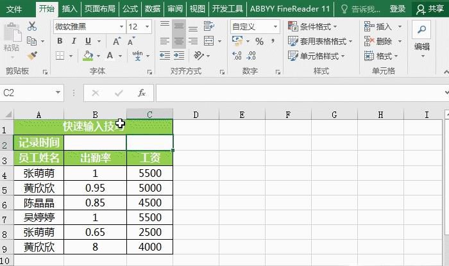The image size is (449, 266).
Task: Select the column D header
Action: (x=196, y=115)
